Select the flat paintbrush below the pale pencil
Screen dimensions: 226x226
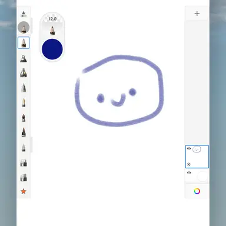click(x=24, y=163)
